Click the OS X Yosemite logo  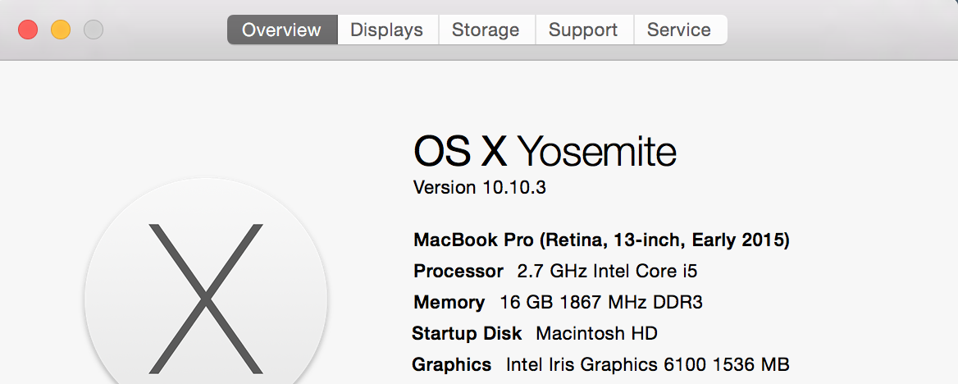tap(206, 297)
